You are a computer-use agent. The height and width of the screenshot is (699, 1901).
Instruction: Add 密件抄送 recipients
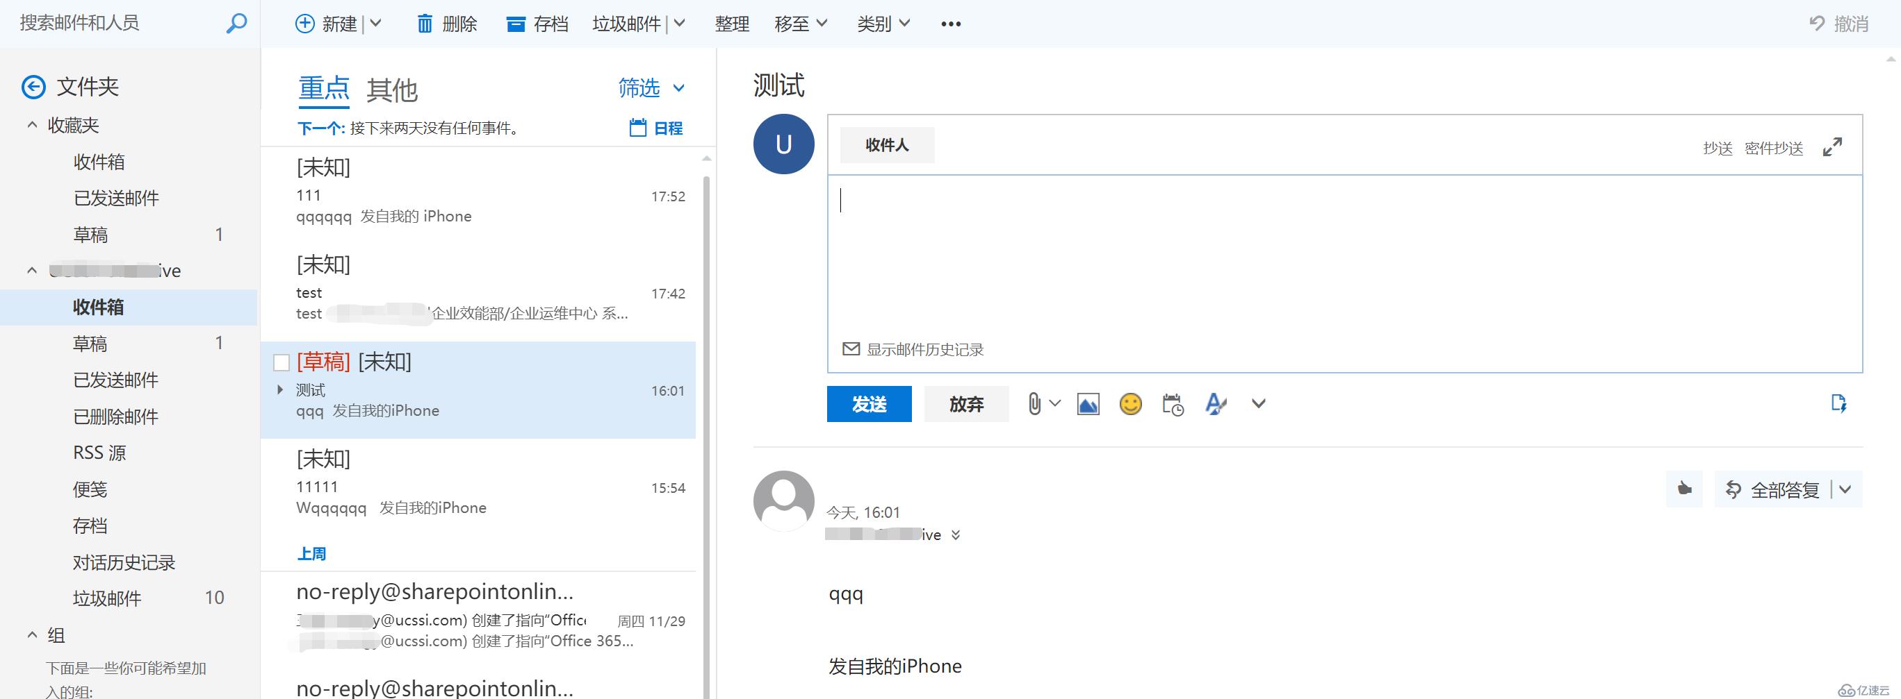click(1773, 149)
